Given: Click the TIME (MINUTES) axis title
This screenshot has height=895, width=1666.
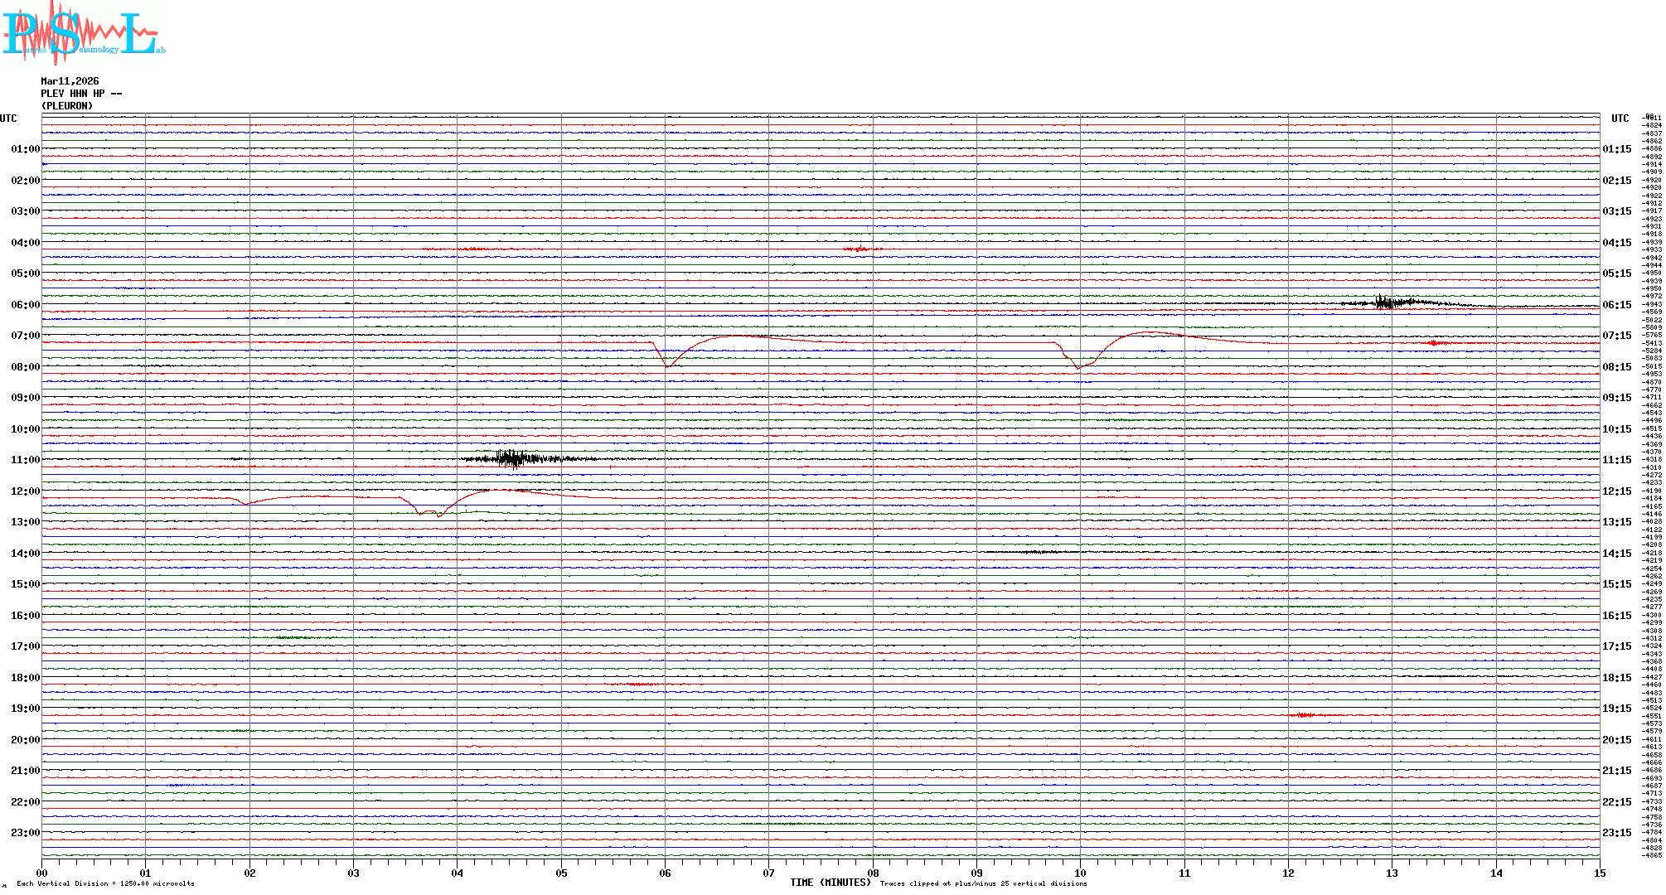Looking at the screenshot, I should point(830,883).
